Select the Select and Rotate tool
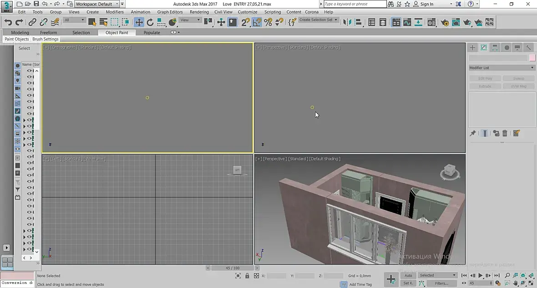 coord(150,22)
